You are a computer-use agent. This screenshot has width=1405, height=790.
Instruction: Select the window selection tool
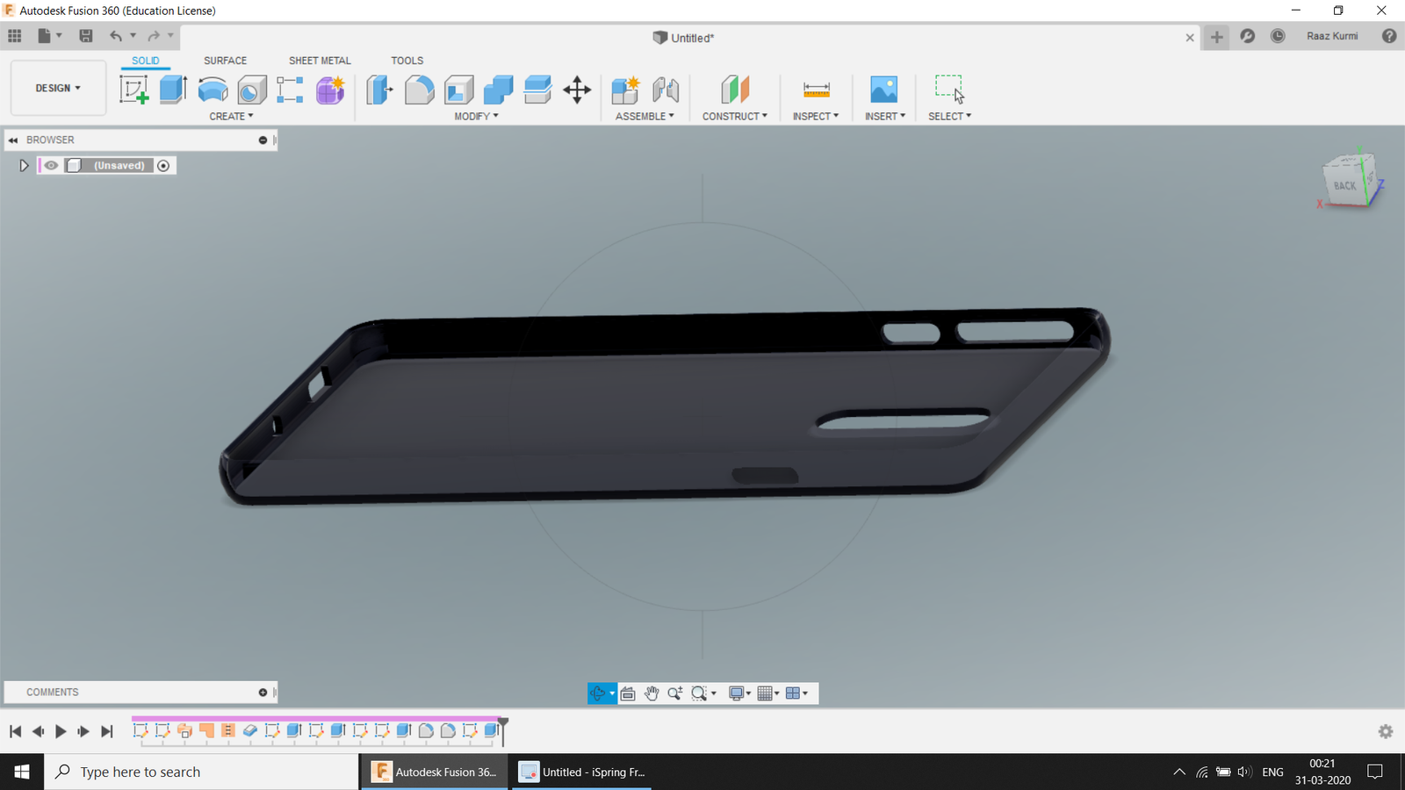pos(949,90)
